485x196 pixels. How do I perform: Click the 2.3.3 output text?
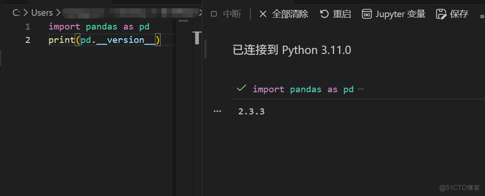tap(251, 112)
